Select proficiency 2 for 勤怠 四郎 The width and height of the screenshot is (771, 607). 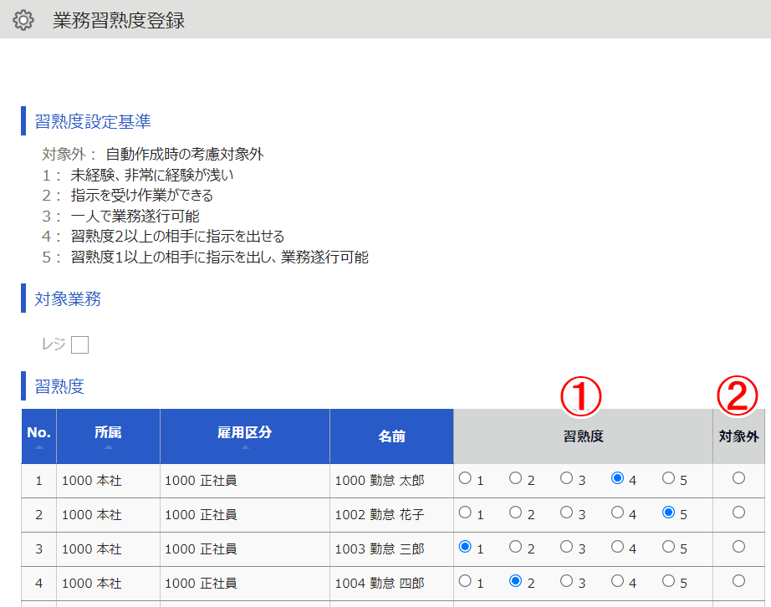[x=515, y=581]
